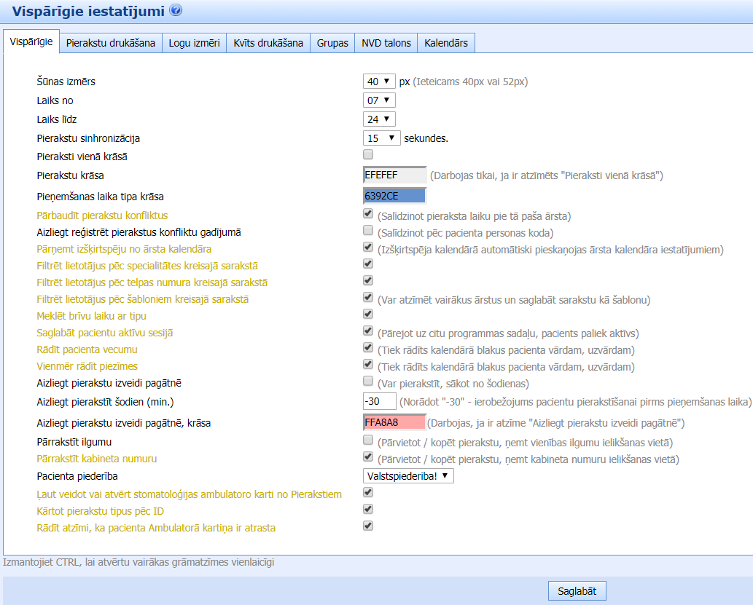753x605 pixels.
Task: Go to the Grupas tab
Action: [x=332, y=43]
